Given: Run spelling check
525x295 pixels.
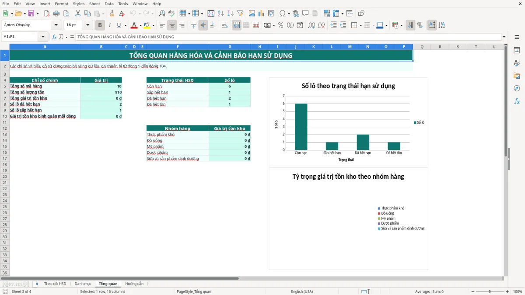Looking at the screenshot, I should (171, 14).
